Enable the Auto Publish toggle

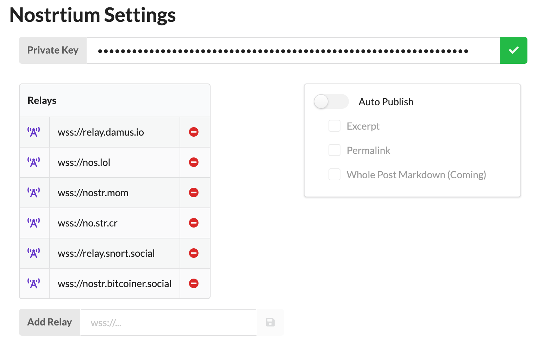pyautogui.click(x=331, y=101)
